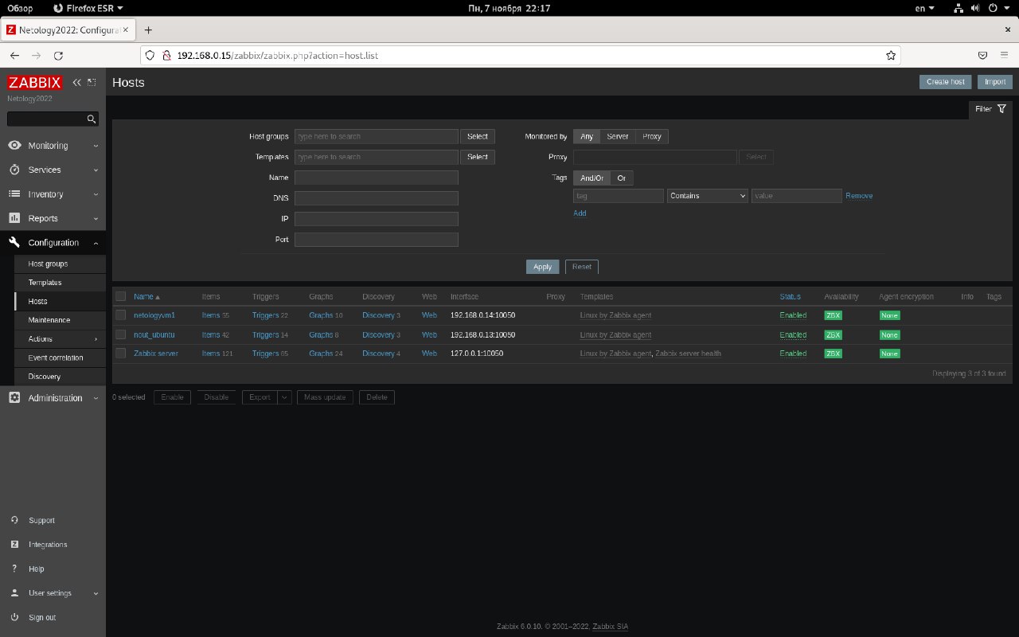Expand the Actions submenu arrow
1019x637 pixels.
(x=96, y=339)
